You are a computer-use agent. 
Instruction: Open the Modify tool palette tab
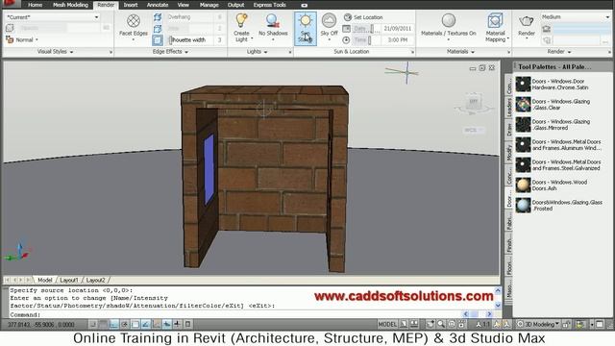point(508,152)
